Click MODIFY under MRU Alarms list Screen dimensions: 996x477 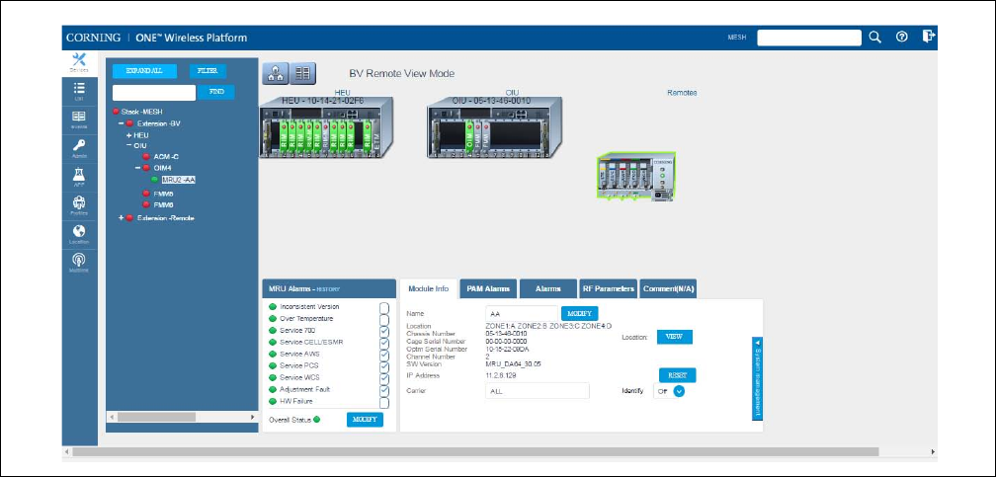[366, 420]
